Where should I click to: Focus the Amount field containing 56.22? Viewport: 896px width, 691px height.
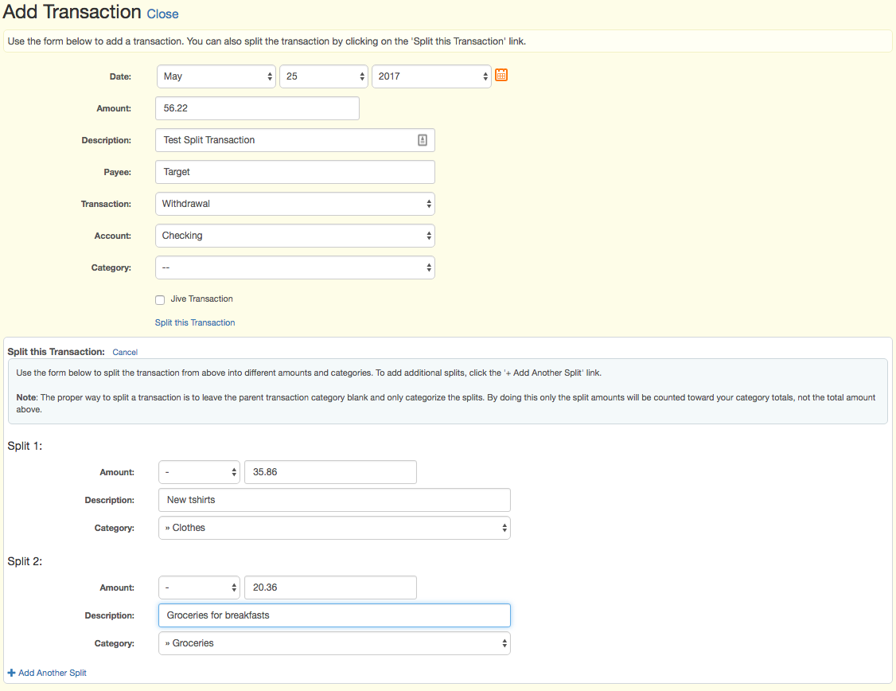click(x=257, y=108)
